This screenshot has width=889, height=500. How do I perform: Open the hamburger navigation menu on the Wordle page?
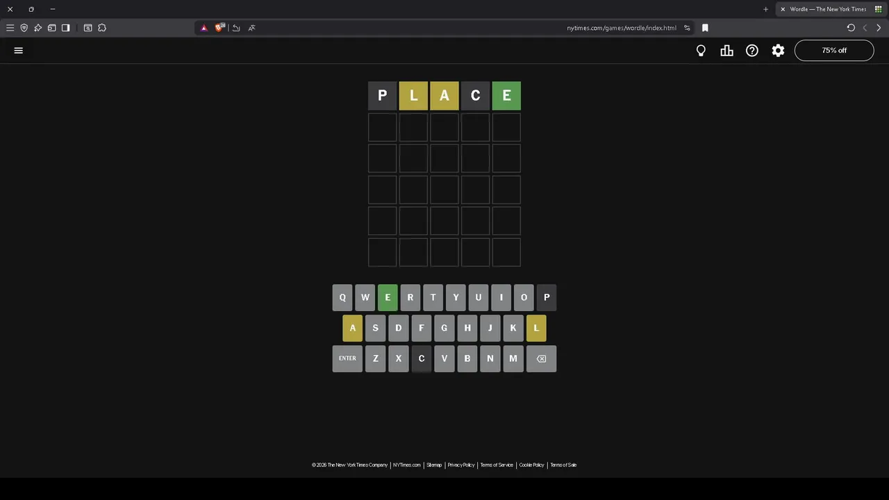coord(19,51)
